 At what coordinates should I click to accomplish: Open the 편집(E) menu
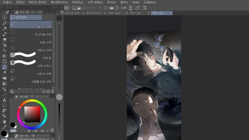pos(20,2)
